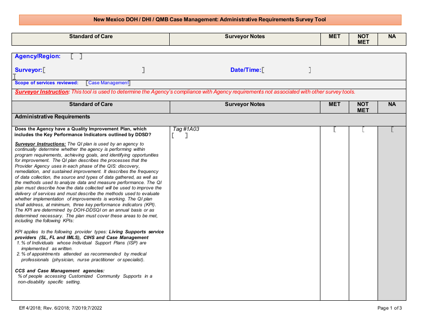Select the Case Management scope field
The height and width of the screenshot is (326, 421).
click(108, 82)
